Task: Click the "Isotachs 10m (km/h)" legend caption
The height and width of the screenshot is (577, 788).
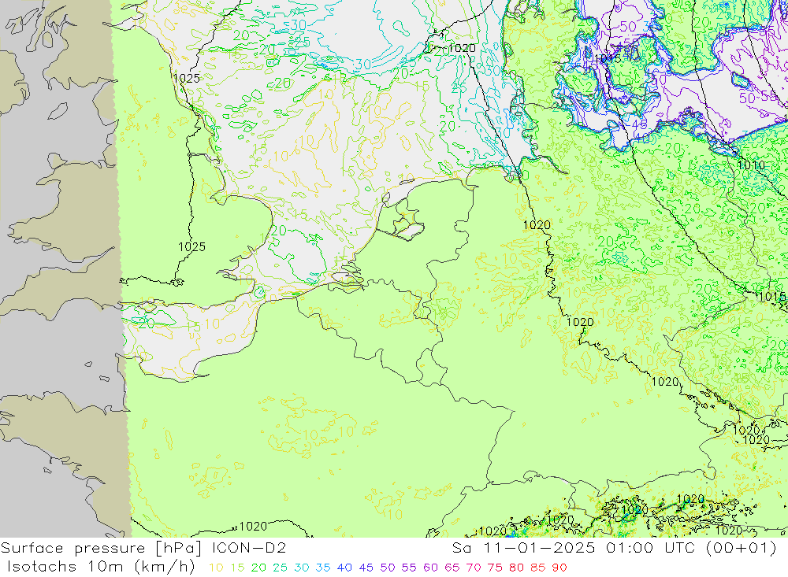Action: pyautogui.click(x=101, y=567)
